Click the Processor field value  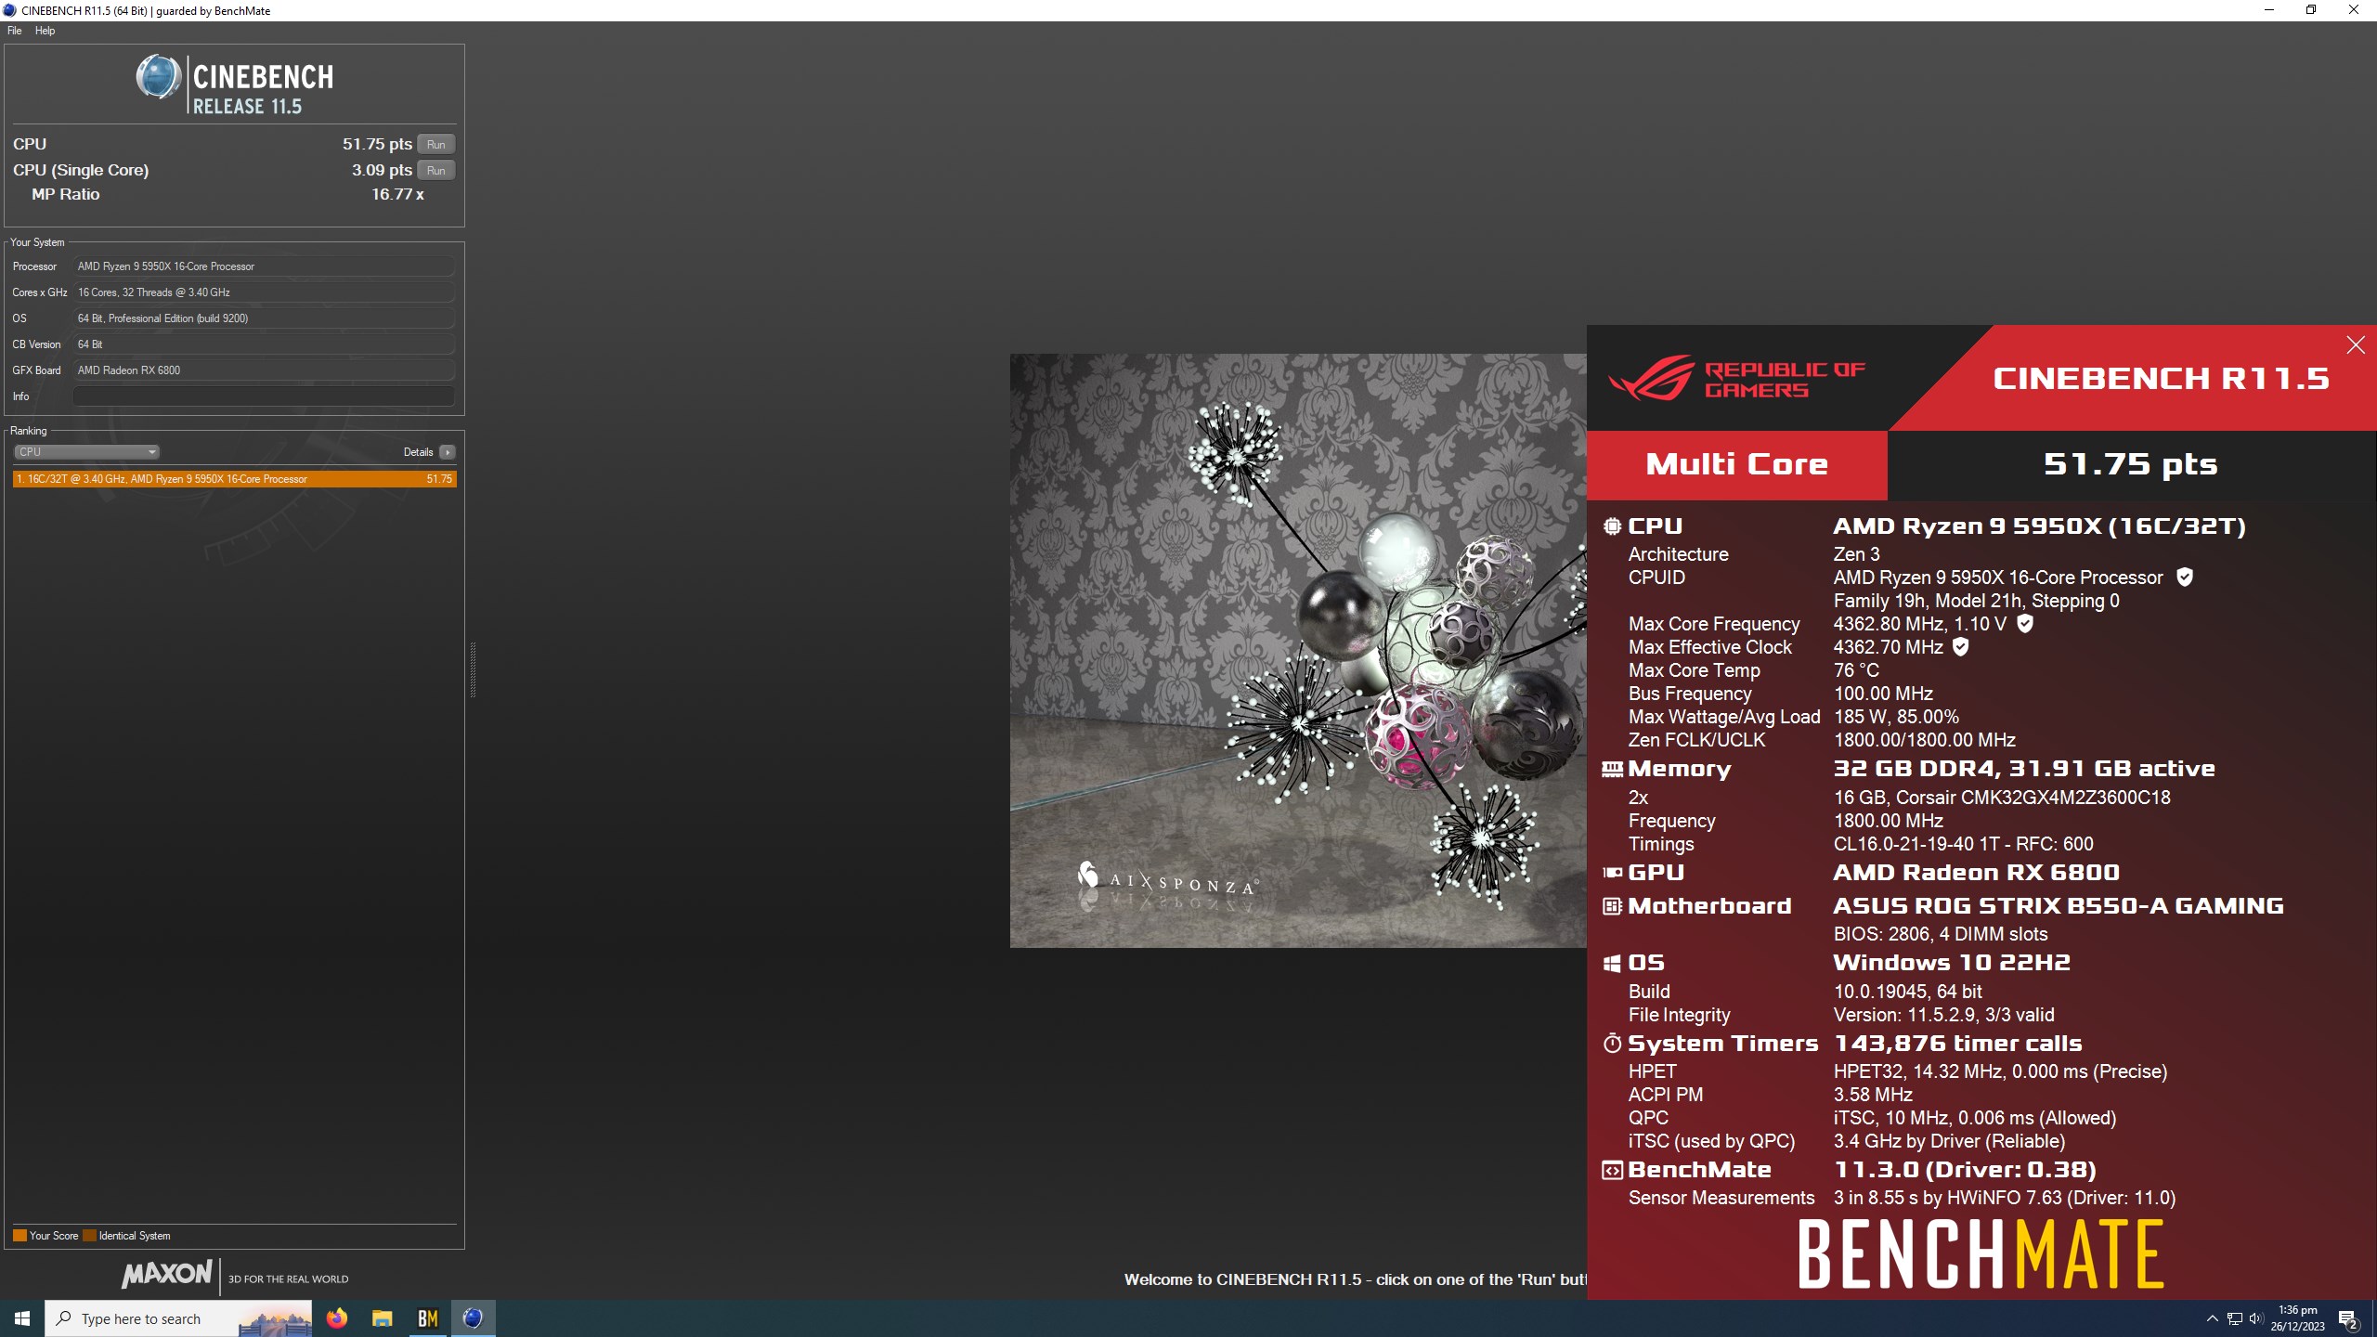pos(264,266)
